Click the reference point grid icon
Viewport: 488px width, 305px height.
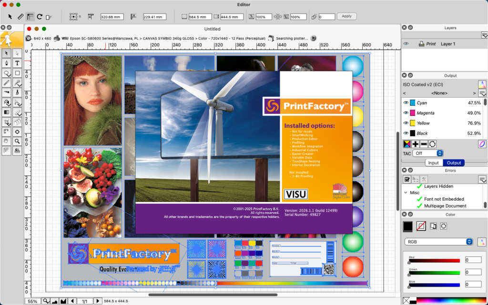(74, 17)
